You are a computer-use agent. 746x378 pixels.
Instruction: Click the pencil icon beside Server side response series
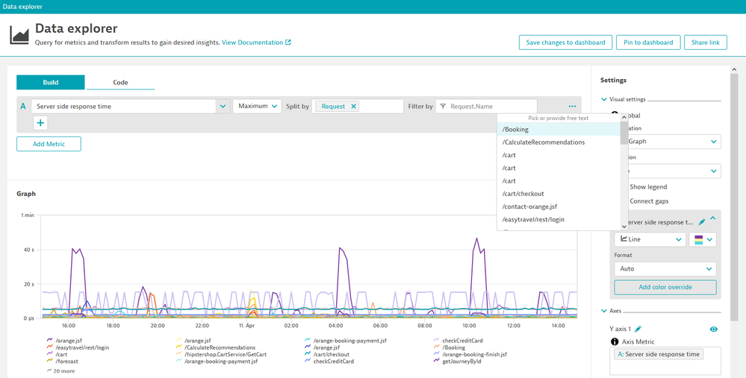coord(701,221)
